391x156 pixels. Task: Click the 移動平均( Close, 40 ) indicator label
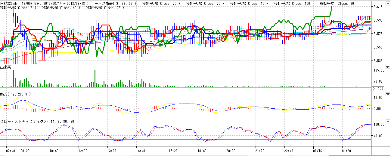point(61,7)
